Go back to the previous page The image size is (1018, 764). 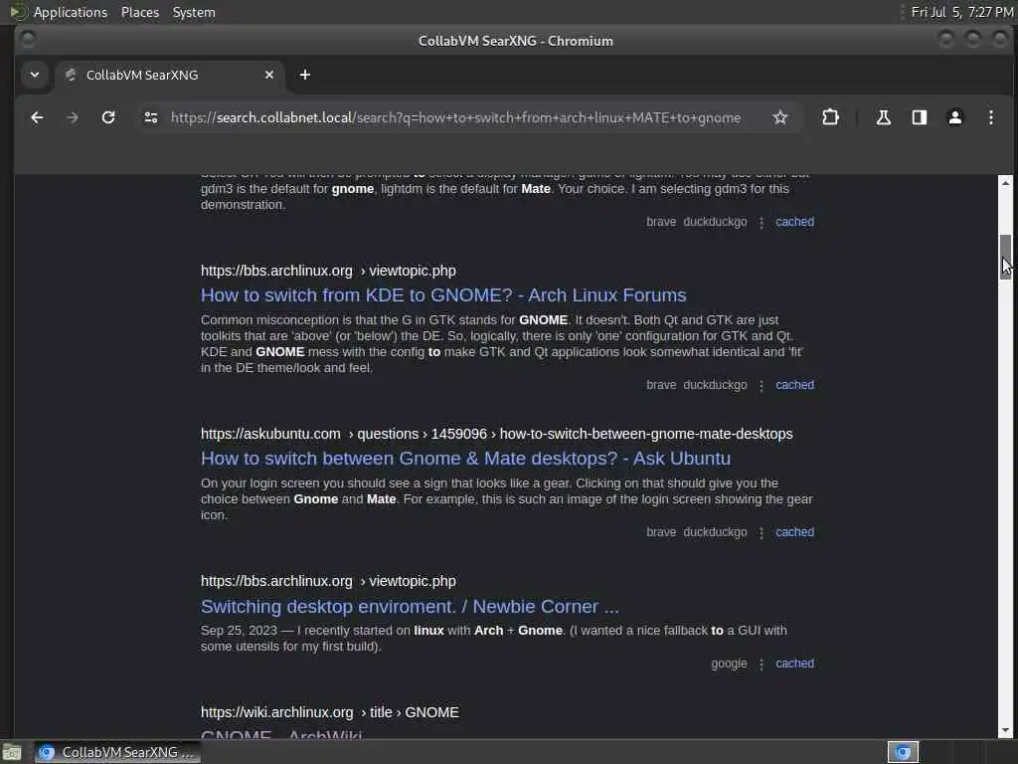coord(37,117)
